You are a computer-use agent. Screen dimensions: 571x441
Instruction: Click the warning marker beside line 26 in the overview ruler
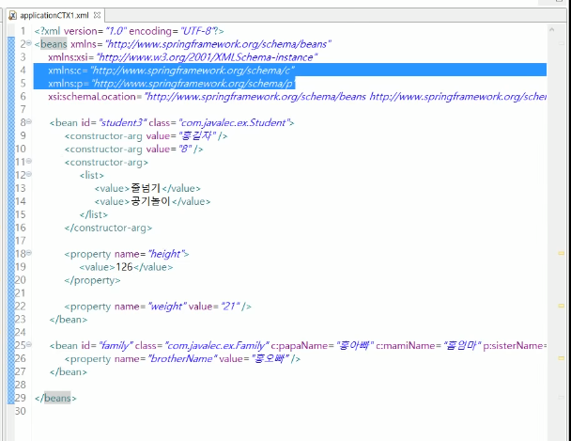[x=562, y=358]
